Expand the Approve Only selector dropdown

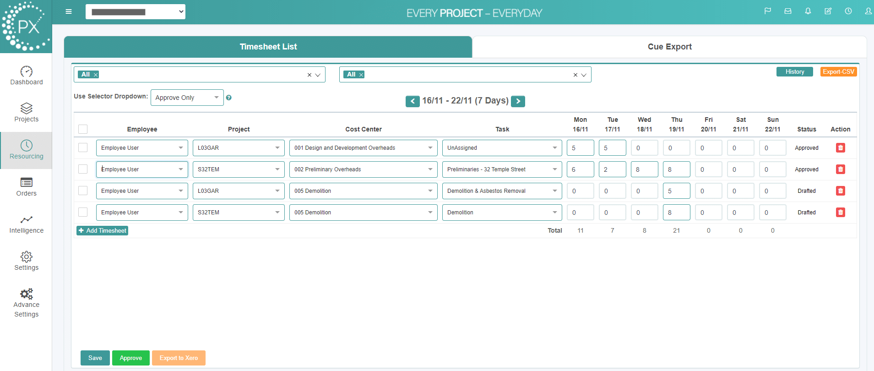pos(187,98)
